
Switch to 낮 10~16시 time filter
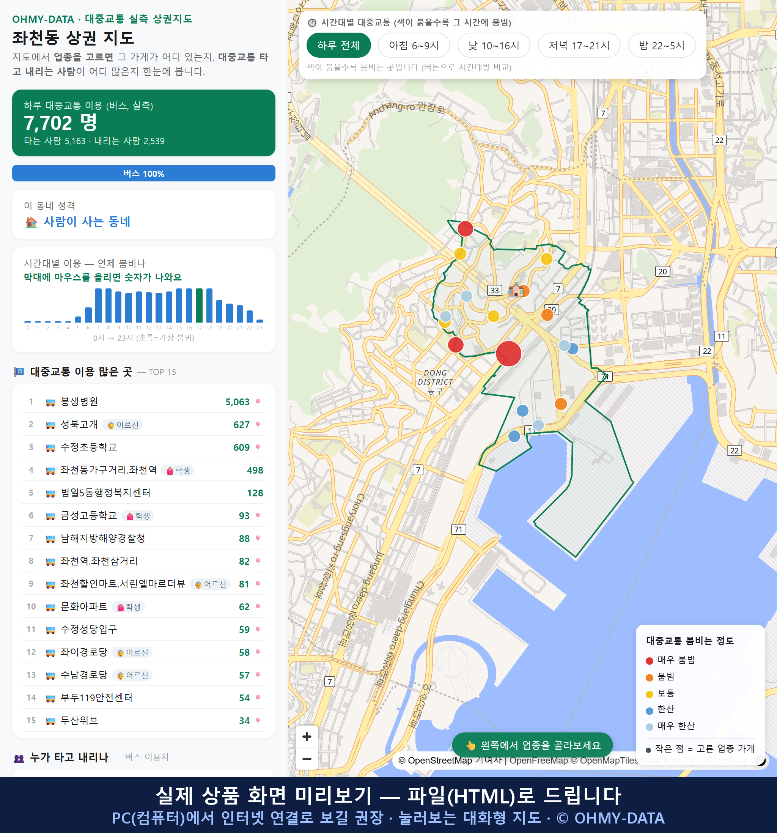click(494, 45)
